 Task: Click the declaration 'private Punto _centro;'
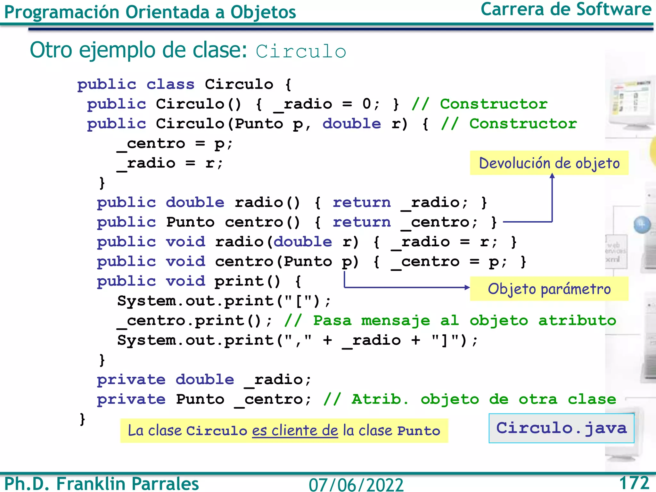204,400
